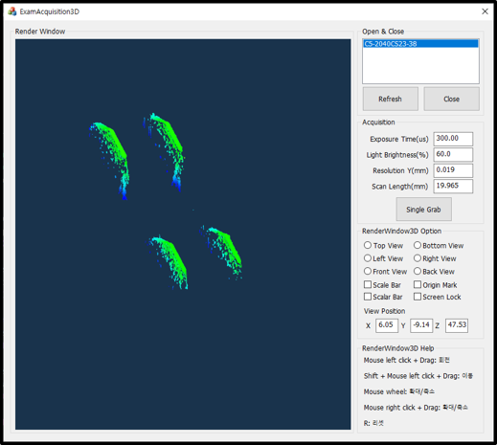This screenshot has width=497, height=445.
Task: Click the Single Grab button
Action: [x=423, y=210]
